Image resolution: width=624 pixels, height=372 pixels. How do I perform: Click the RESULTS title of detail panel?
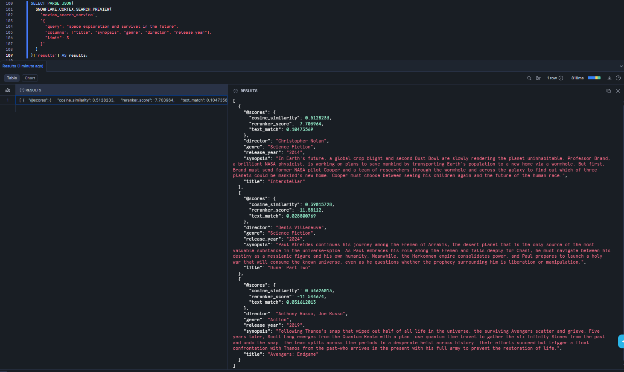click(x=249, y=91)
